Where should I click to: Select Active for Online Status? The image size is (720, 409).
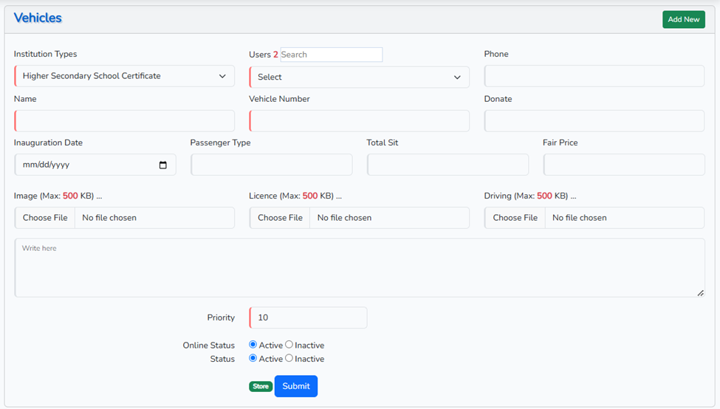click(x=253, y=345)
